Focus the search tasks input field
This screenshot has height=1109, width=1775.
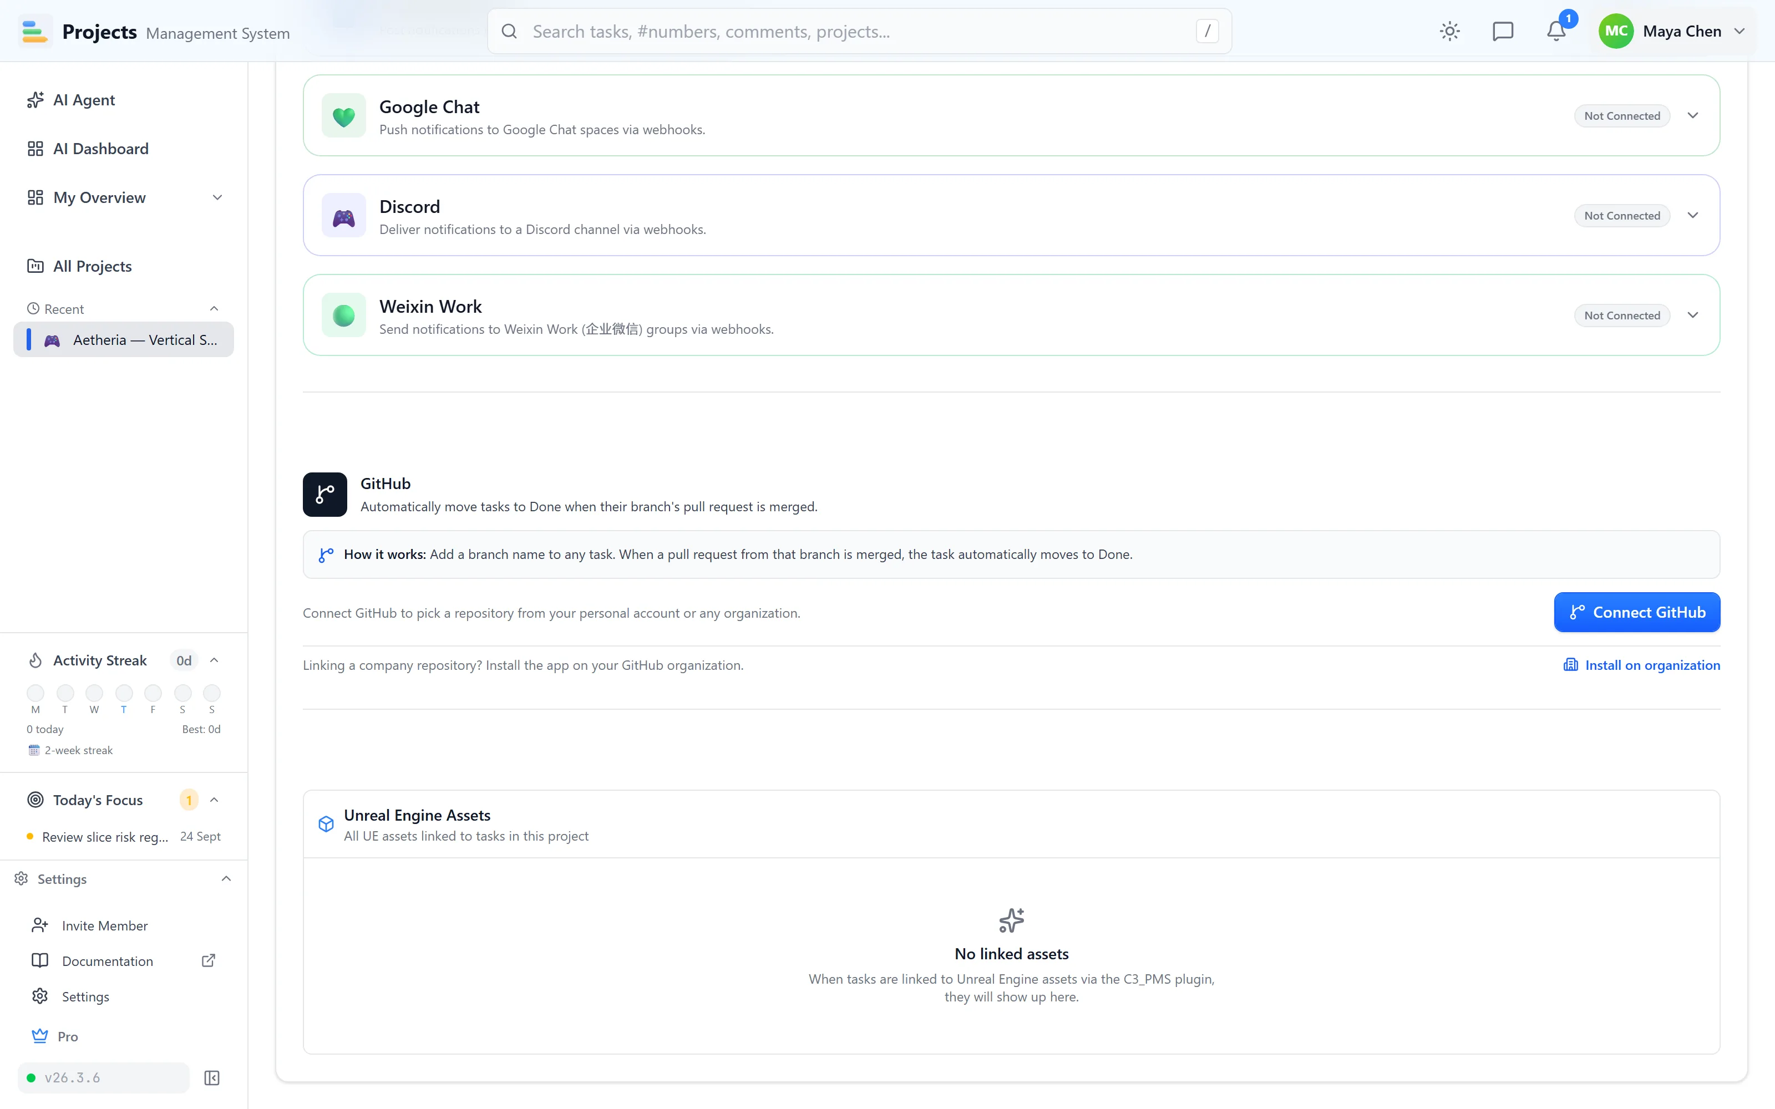(x=859, y=31)
